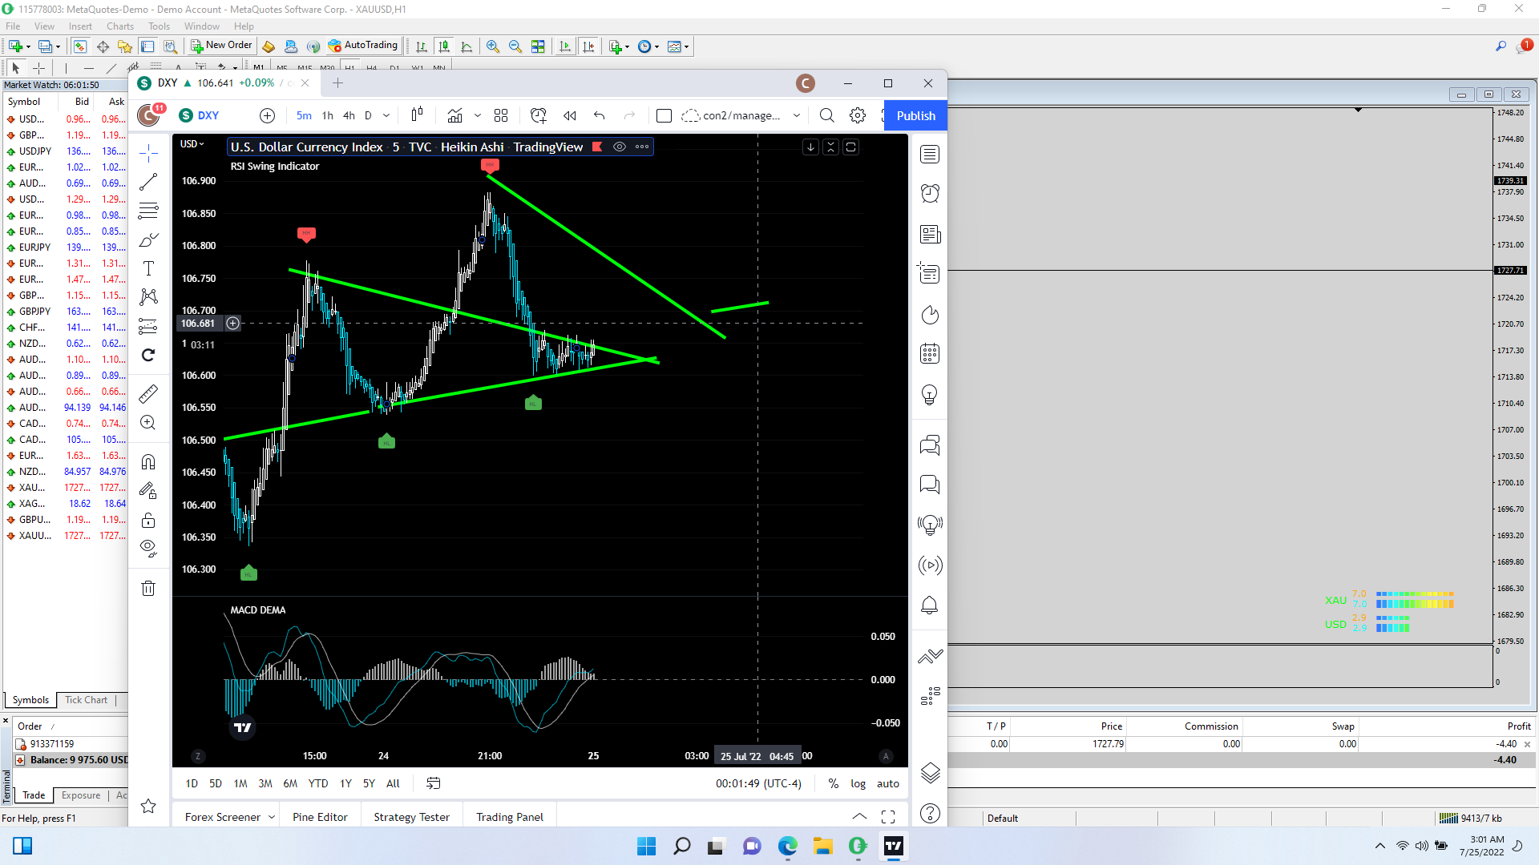This screenshot has height=865, width=1539.
Task: Switch to Pine Editor tab
Action: click(x=320, y=817)
